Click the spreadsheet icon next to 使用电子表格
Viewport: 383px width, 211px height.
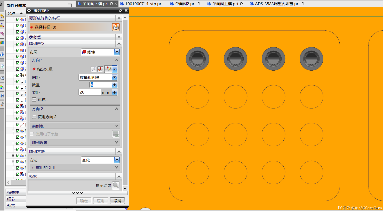(116, 134)
